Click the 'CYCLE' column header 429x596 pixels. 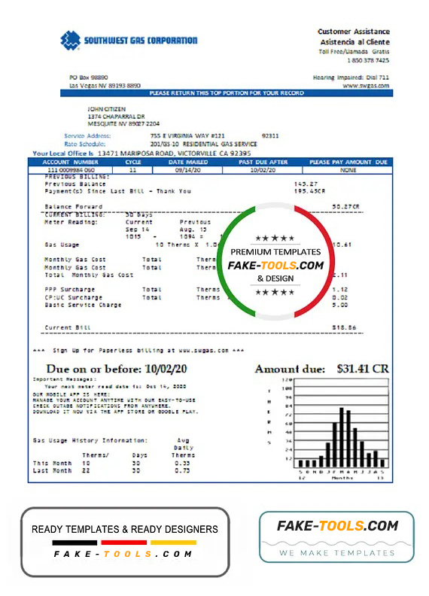point(133,163)
